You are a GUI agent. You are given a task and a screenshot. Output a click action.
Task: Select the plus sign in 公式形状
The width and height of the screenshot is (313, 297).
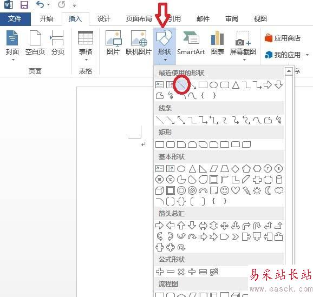(x=160, y=272)
